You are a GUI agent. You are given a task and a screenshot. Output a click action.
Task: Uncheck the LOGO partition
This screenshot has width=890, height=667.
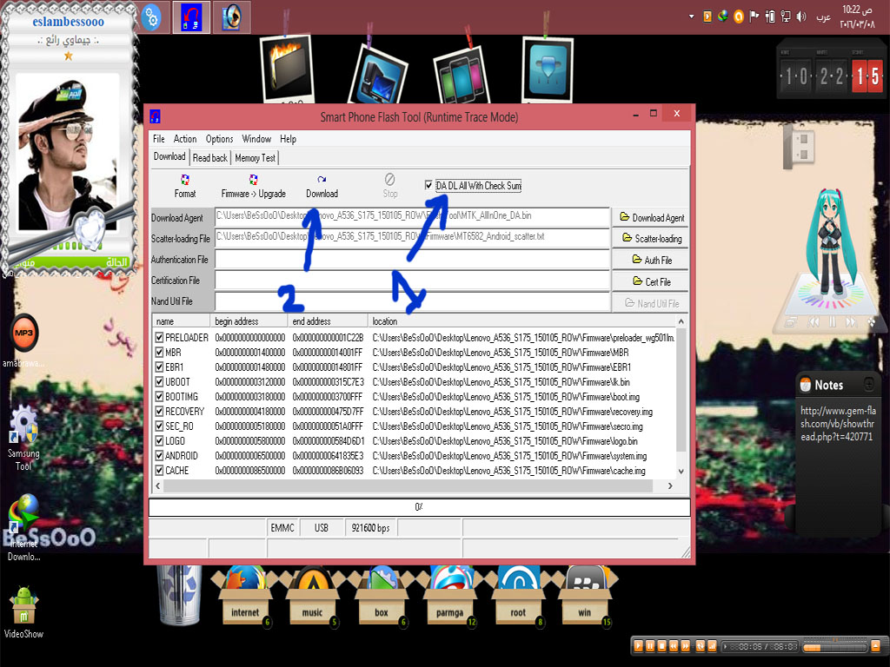point(160,440)
